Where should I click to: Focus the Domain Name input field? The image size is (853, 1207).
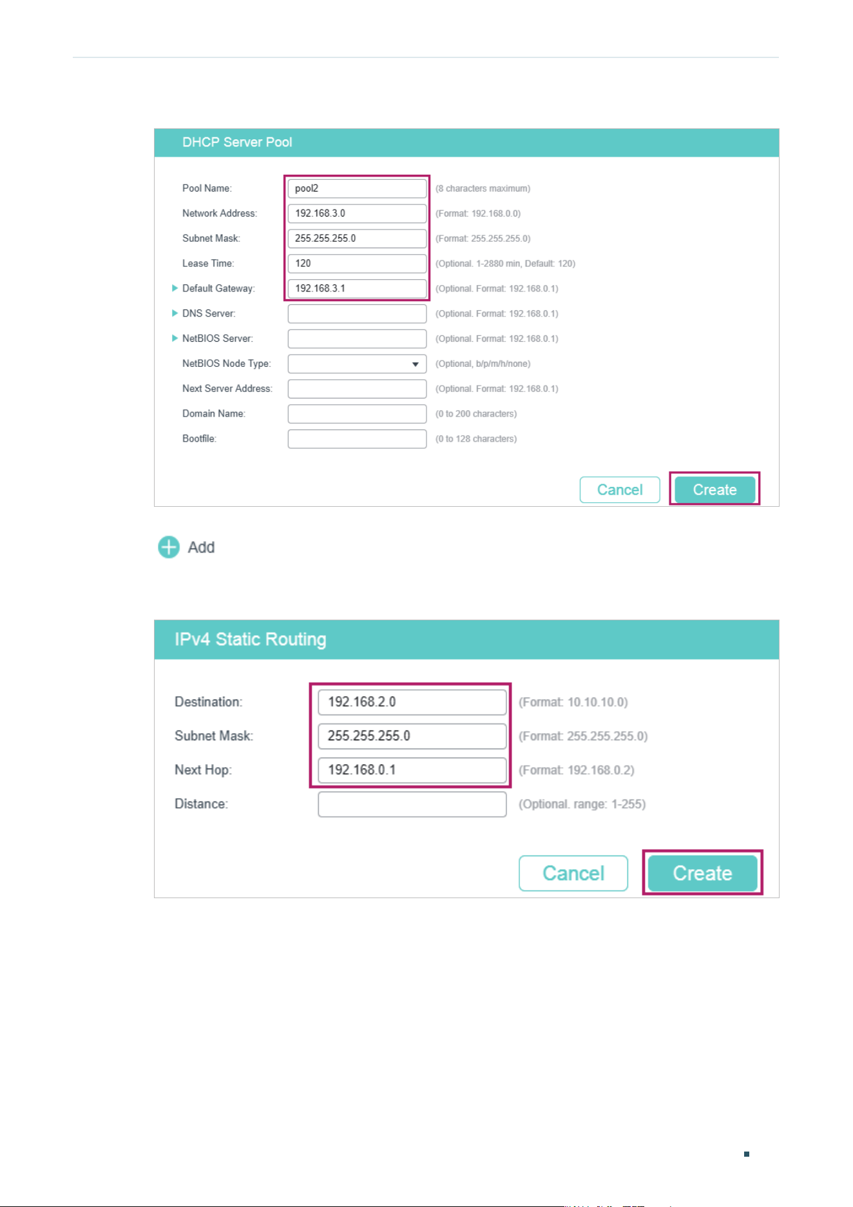357,414
